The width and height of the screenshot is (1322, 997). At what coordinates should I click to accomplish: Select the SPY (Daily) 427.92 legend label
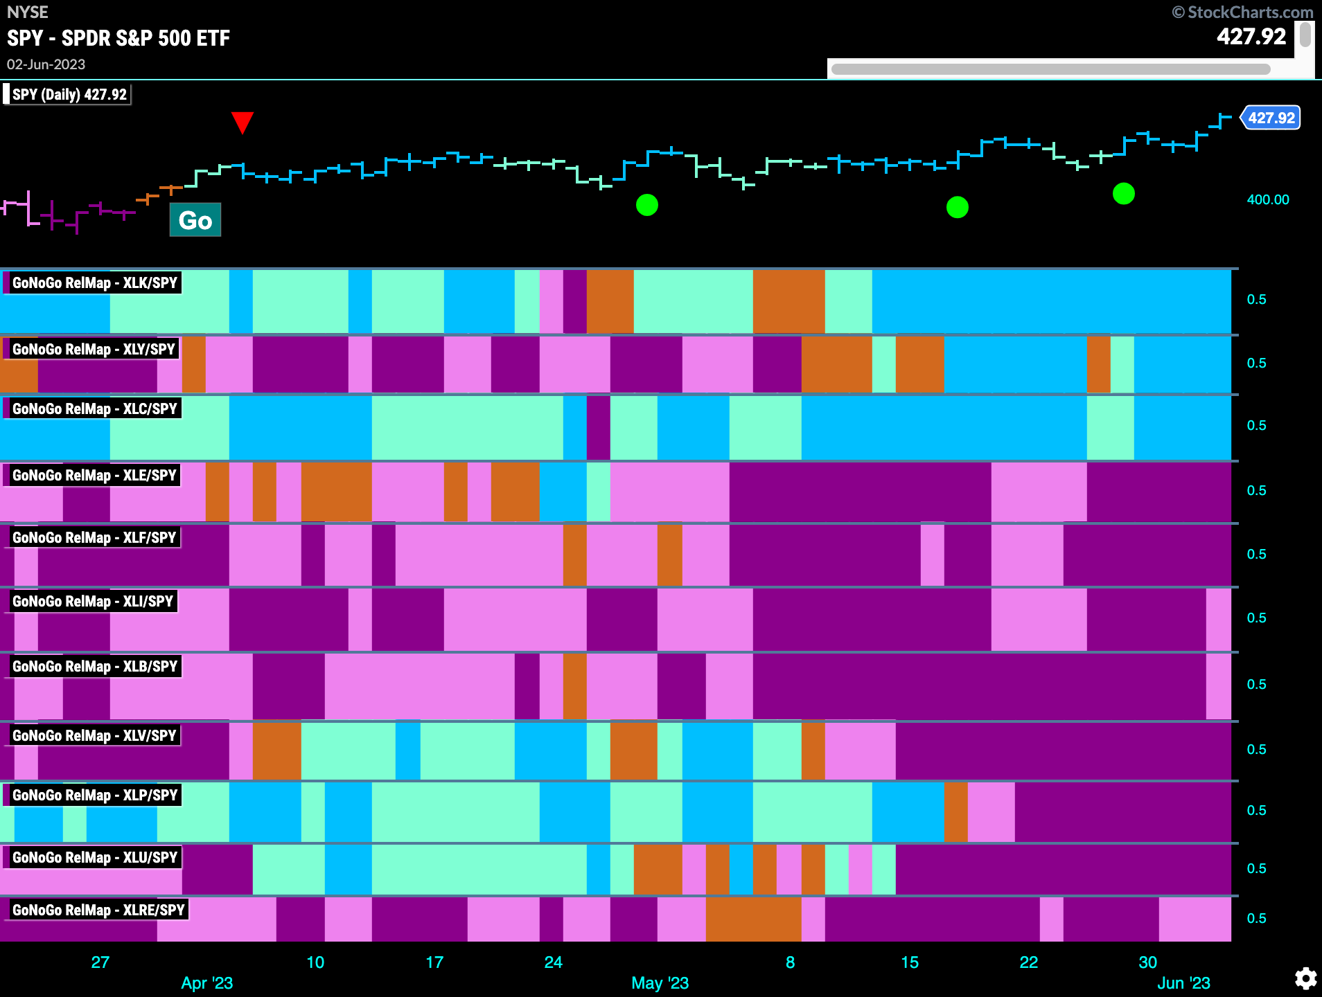tap(68, 94)
